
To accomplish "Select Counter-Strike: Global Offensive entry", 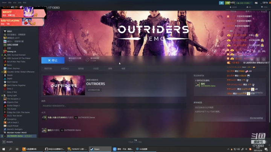I will 21,72.
